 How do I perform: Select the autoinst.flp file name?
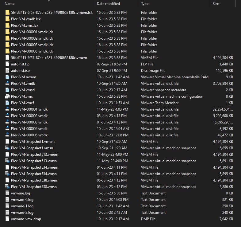(x=20, y=64)
